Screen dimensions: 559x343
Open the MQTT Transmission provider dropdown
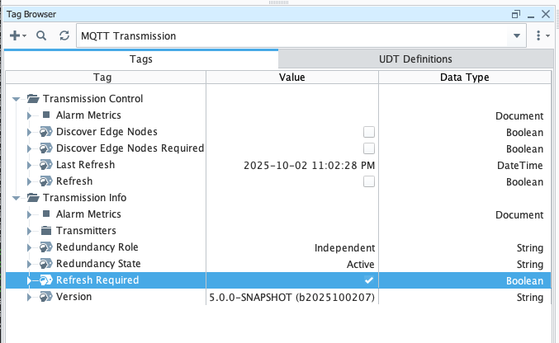[517, 36]
